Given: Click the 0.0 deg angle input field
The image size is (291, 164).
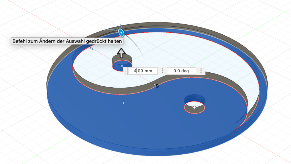Looking at the screenshot, I should [x=181, y=71].
